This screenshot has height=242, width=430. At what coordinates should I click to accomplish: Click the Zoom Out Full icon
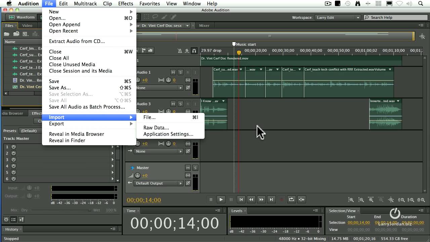391,200
